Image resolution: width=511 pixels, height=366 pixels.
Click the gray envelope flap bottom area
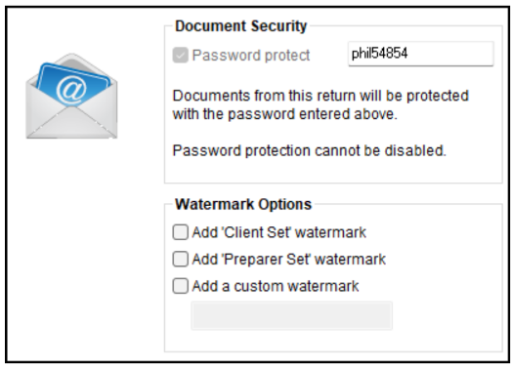[71, 124]
